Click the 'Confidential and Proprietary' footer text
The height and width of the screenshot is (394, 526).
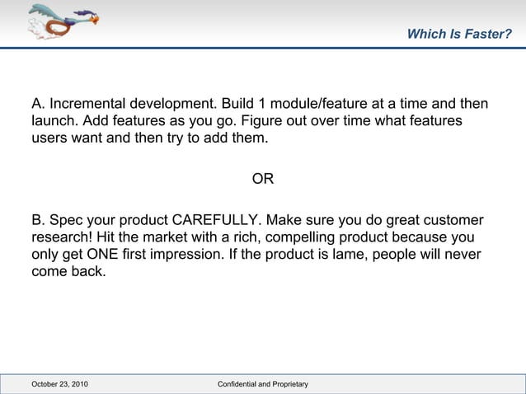coord(263,384)
